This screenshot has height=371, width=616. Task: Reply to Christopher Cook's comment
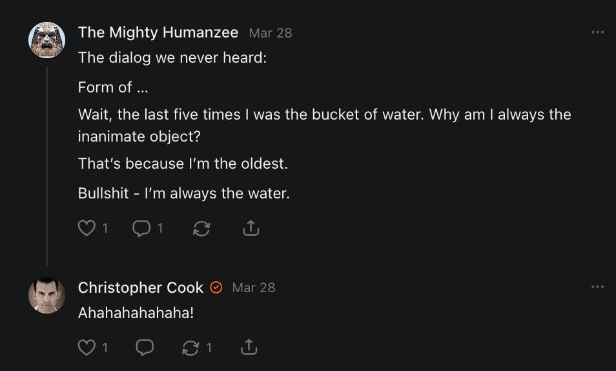pyautogui.click(x=145, y=348)
